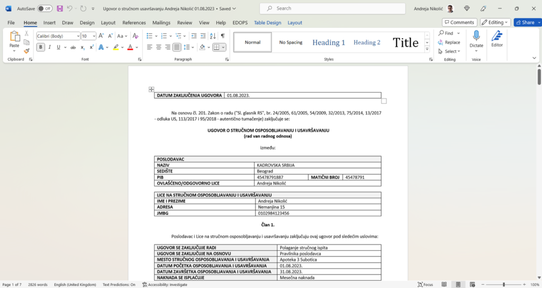Expand the font size dropdown
The height and width of the screenshot is (288, 542).
click(x=94, y=36)
